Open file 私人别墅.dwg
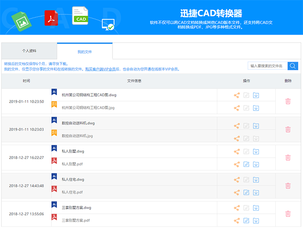 (73, 151)
